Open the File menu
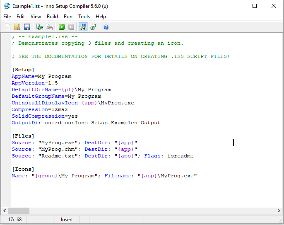Viewport: 284px width, 225px height. tap(7, 17)
